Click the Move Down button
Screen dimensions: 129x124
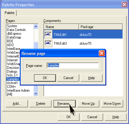(x=112, y=104)
